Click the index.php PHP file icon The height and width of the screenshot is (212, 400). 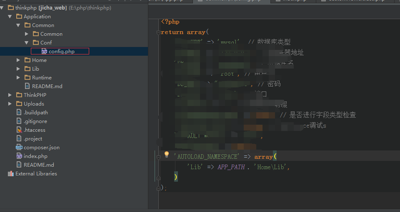tap(19, 156)
